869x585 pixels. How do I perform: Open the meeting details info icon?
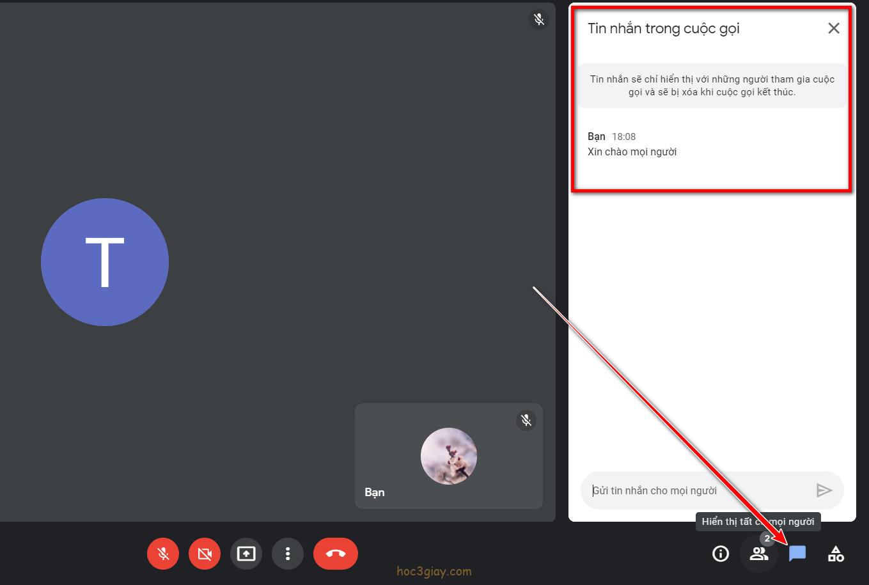[721, 554]
